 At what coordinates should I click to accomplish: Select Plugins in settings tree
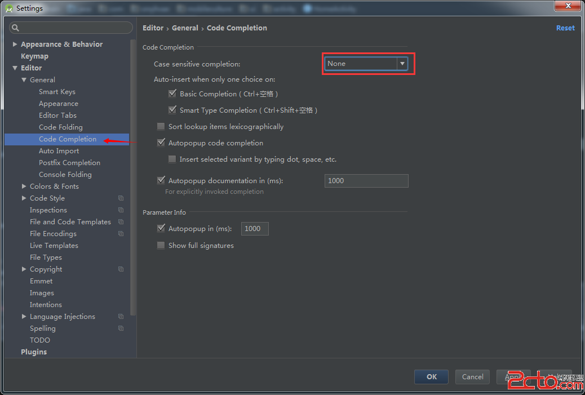tap(34, 352)
